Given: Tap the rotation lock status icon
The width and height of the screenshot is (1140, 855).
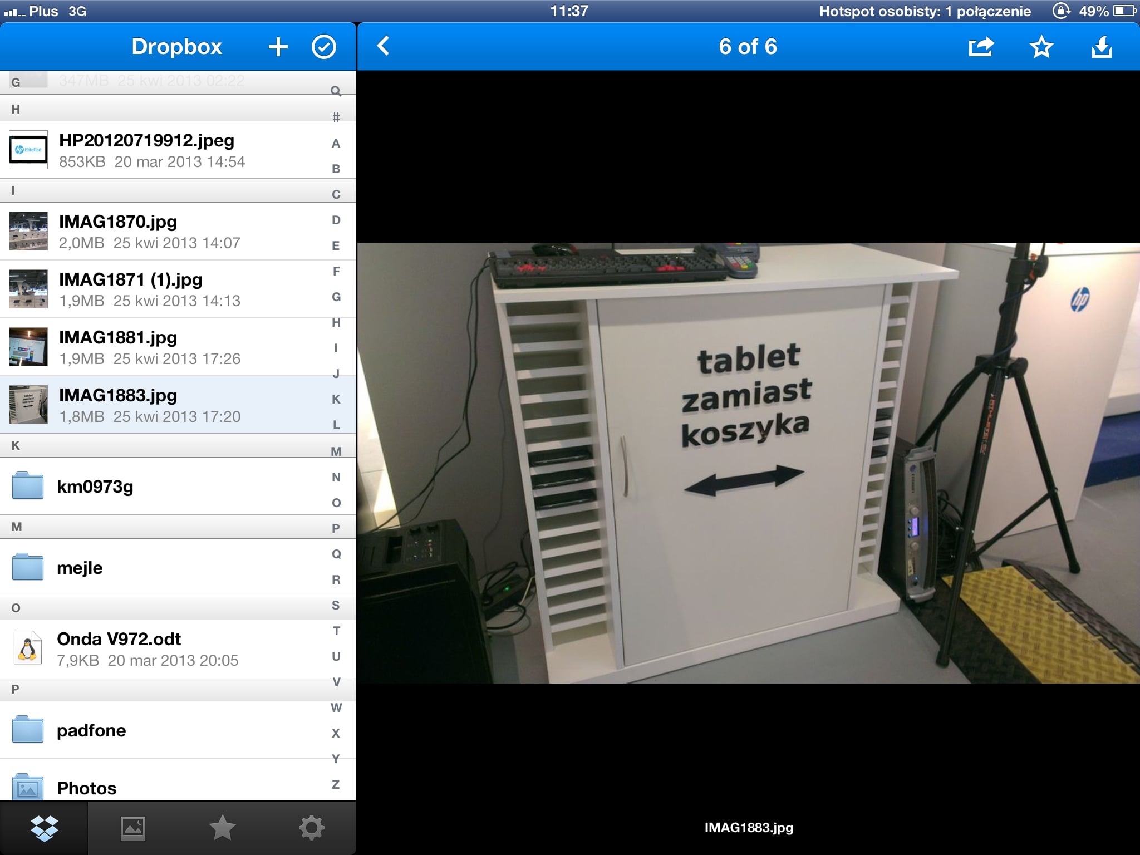Looking at the screenshot, I should tap(1061, 11).
